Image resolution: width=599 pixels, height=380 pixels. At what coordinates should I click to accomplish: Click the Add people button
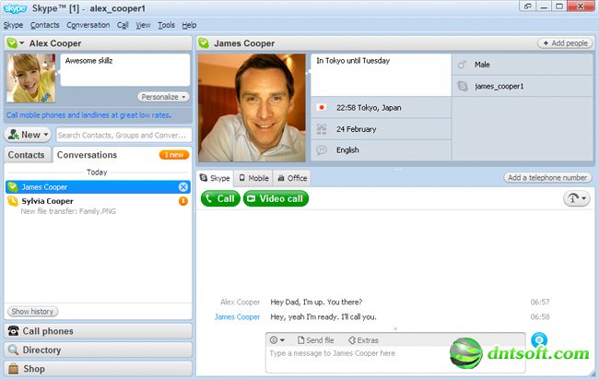[x=564, y=43]
